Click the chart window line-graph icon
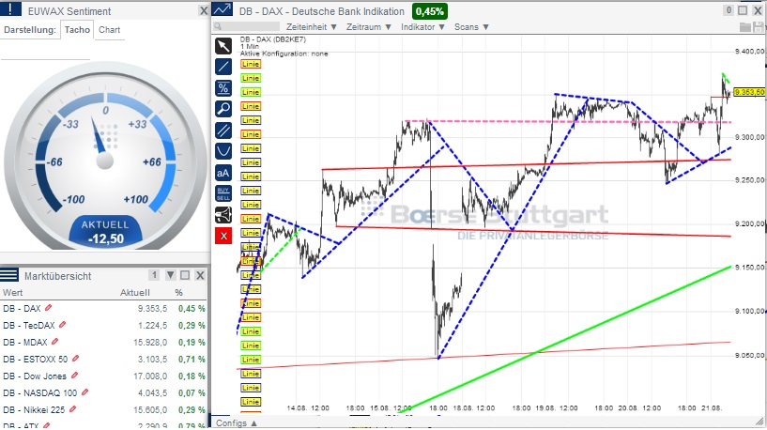The height and width of the screenshot is (430, 767). tap(222, 9)
